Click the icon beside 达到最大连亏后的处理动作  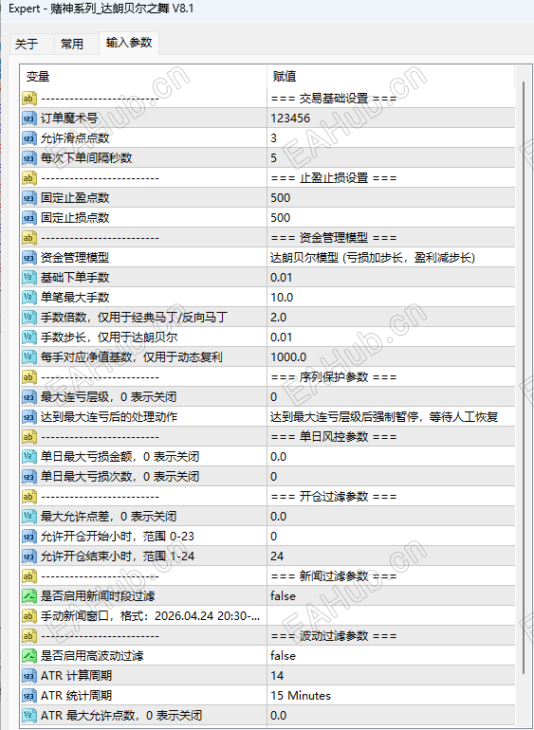(28, 417)
